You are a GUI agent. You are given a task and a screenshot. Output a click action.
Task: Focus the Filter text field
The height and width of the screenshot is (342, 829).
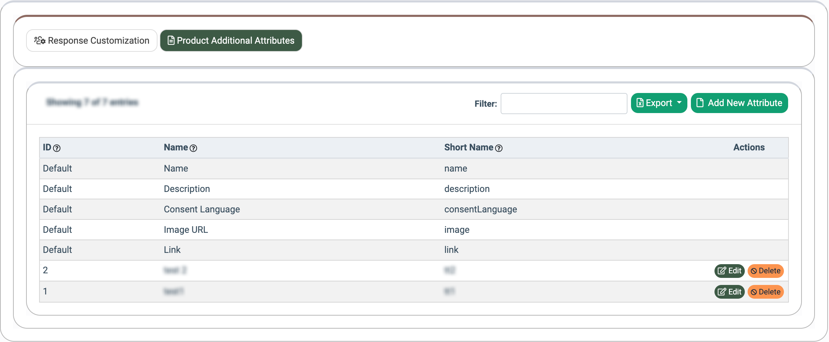pos(564,104)
